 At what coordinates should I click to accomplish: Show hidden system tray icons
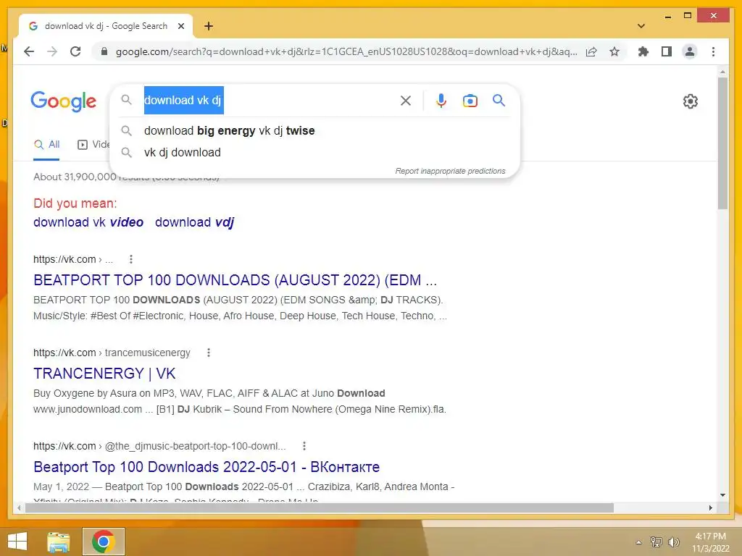pos(639,542)
